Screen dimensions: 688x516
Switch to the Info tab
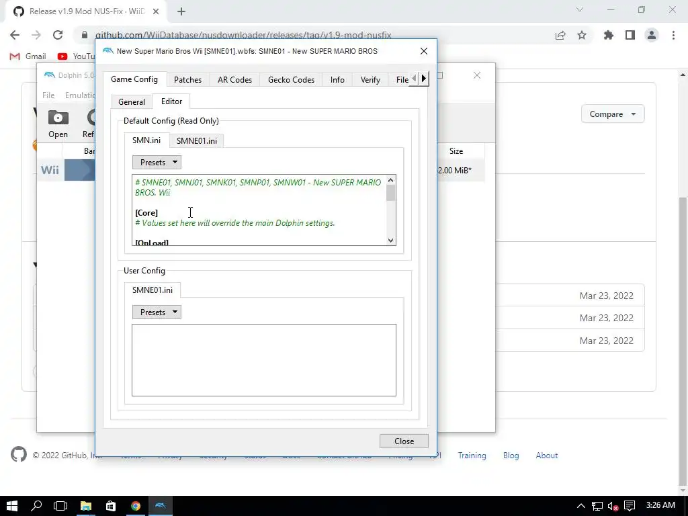[x=337, y=79]
